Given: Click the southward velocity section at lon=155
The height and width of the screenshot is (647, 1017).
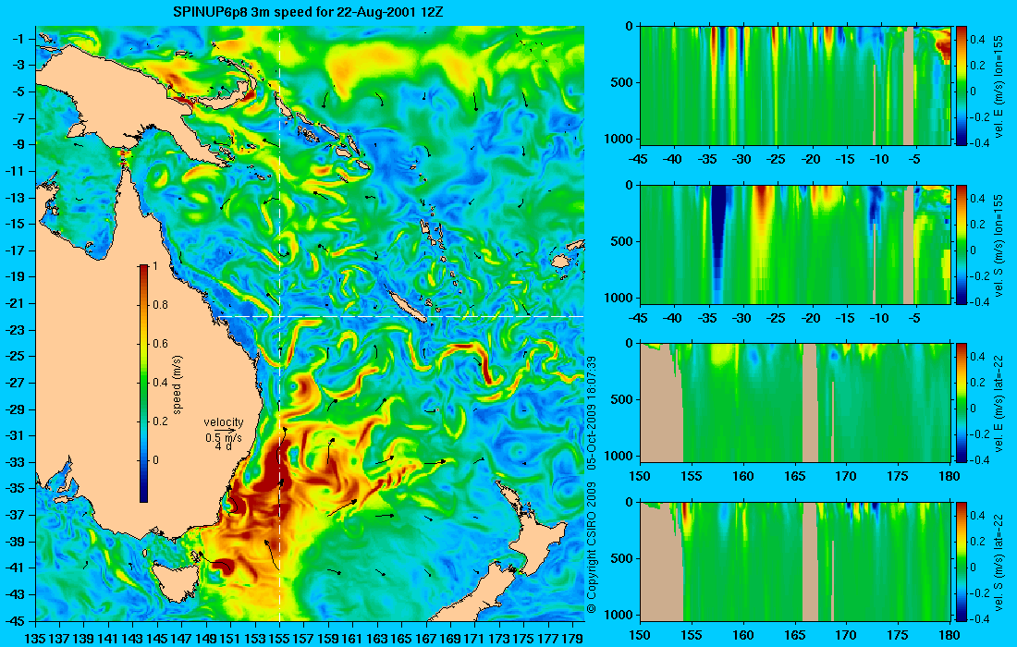Looking at the screenshot, I should [795, 244].
